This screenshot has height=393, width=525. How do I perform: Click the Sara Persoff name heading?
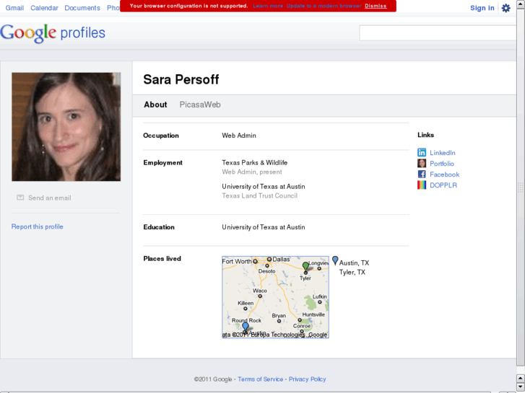(181, 79)
